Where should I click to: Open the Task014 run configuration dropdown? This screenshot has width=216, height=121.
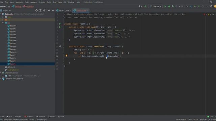point(156,6)
